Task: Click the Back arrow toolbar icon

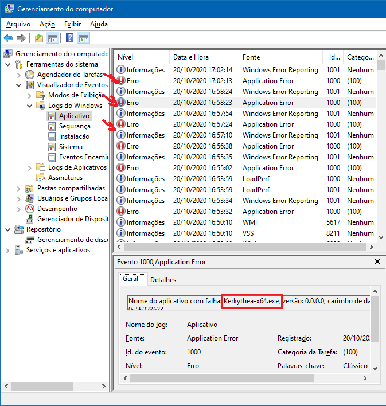Action: click(x=8, y=38)
